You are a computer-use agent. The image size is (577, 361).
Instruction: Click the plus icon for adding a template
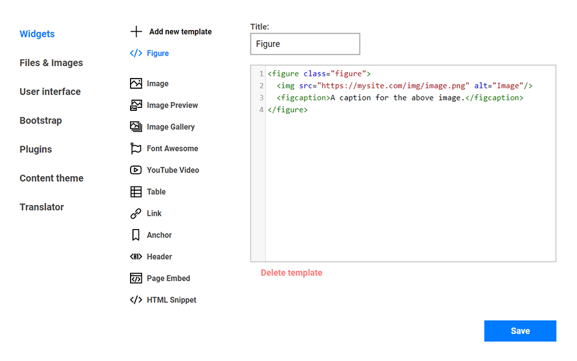click(136, 32)
